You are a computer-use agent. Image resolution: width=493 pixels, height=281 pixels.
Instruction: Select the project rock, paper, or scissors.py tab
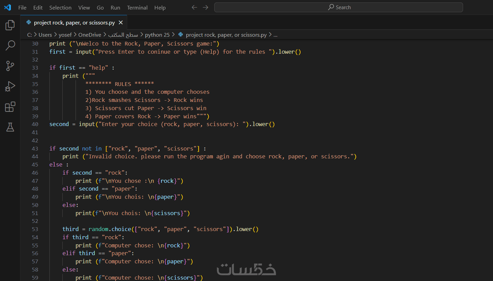tap(74, 23)
